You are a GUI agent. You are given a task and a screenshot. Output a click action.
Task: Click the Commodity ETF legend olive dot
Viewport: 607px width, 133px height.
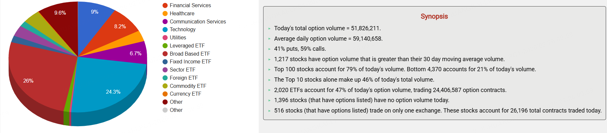coord(165,86)
